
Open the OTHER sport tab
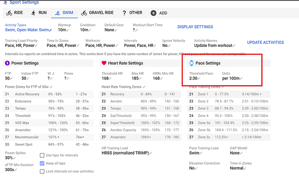(x=132, y=13)
